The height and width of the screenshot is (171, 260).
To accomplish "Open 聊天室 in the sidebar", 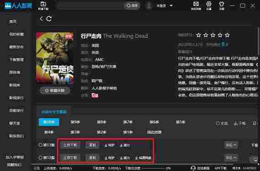I will pyautogui.click(x=15, y=123).
